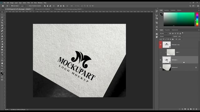Select the Brush tool
Image resolution: width=200 pixels, height=112 pixels.
tap(2, 34)
